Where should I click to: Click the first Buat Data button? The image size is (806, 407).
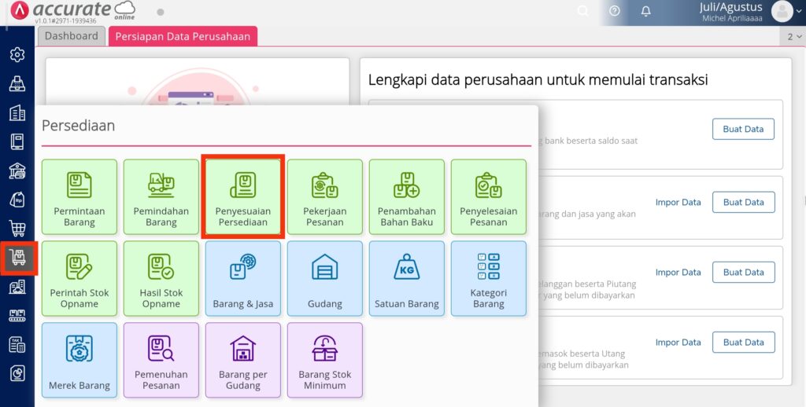(743, 129)
